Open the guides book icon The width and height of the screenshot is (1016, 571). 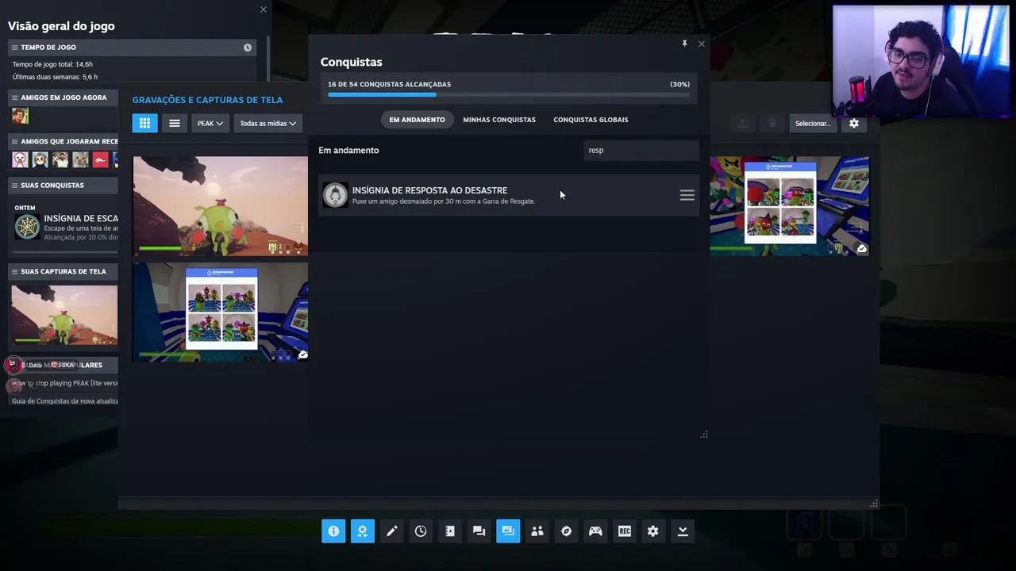click(450, 531)
